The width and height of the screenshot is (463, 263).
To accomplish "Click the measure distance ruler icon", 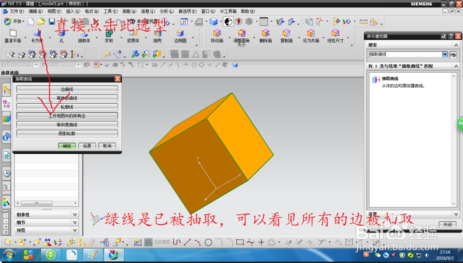I will pyautogui.click(x=363, y=22).
